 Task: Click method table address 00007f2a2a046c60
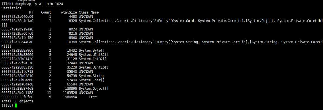pos(17,17)
